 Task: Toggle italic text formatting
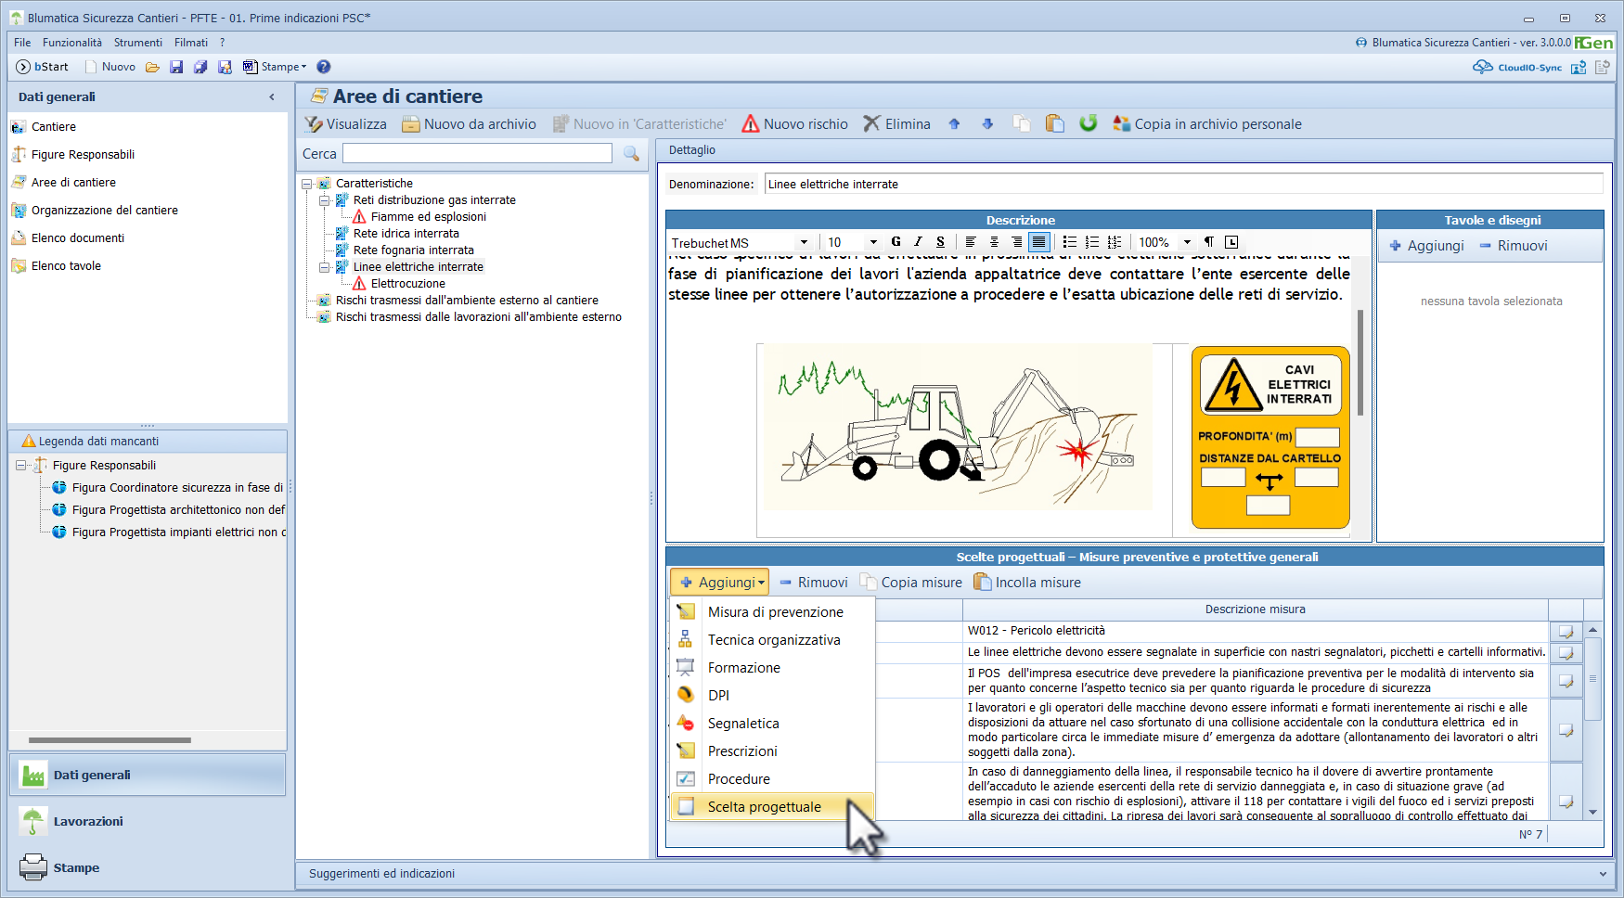pyautogui.click(x=918, y=242)
